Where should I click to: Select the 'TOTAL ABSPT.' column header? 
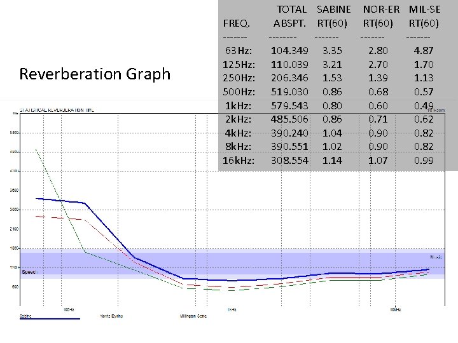point(290,17)
